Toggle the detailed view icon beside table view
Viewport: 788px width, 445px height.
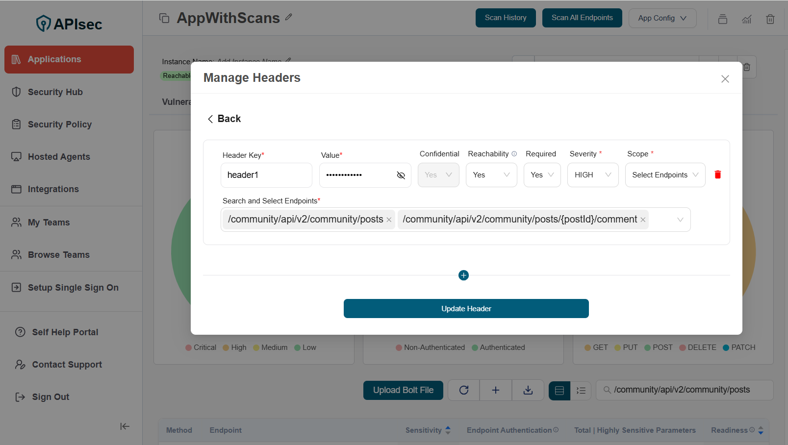tap(581, 390)
